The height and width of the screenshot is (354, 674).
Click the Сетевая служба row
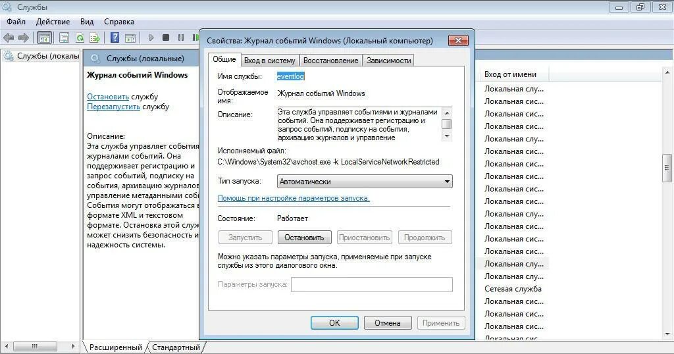(513, 289)
